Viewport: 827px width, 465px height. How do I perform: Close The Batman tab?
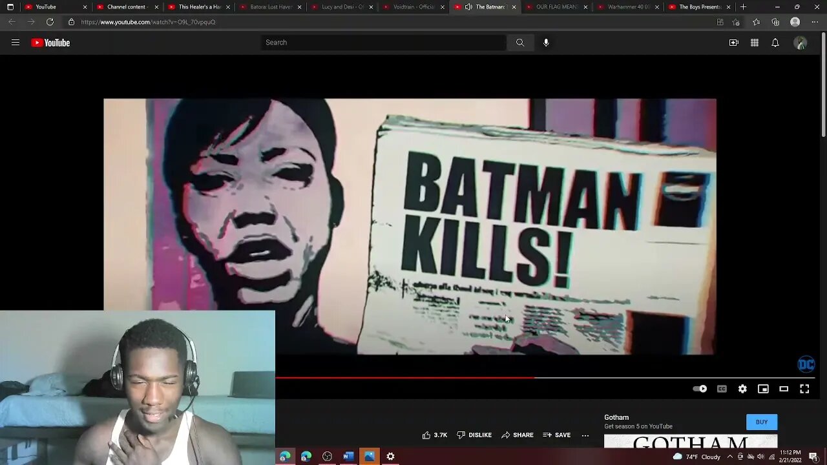pyautogui.click(x=514, y=7)
